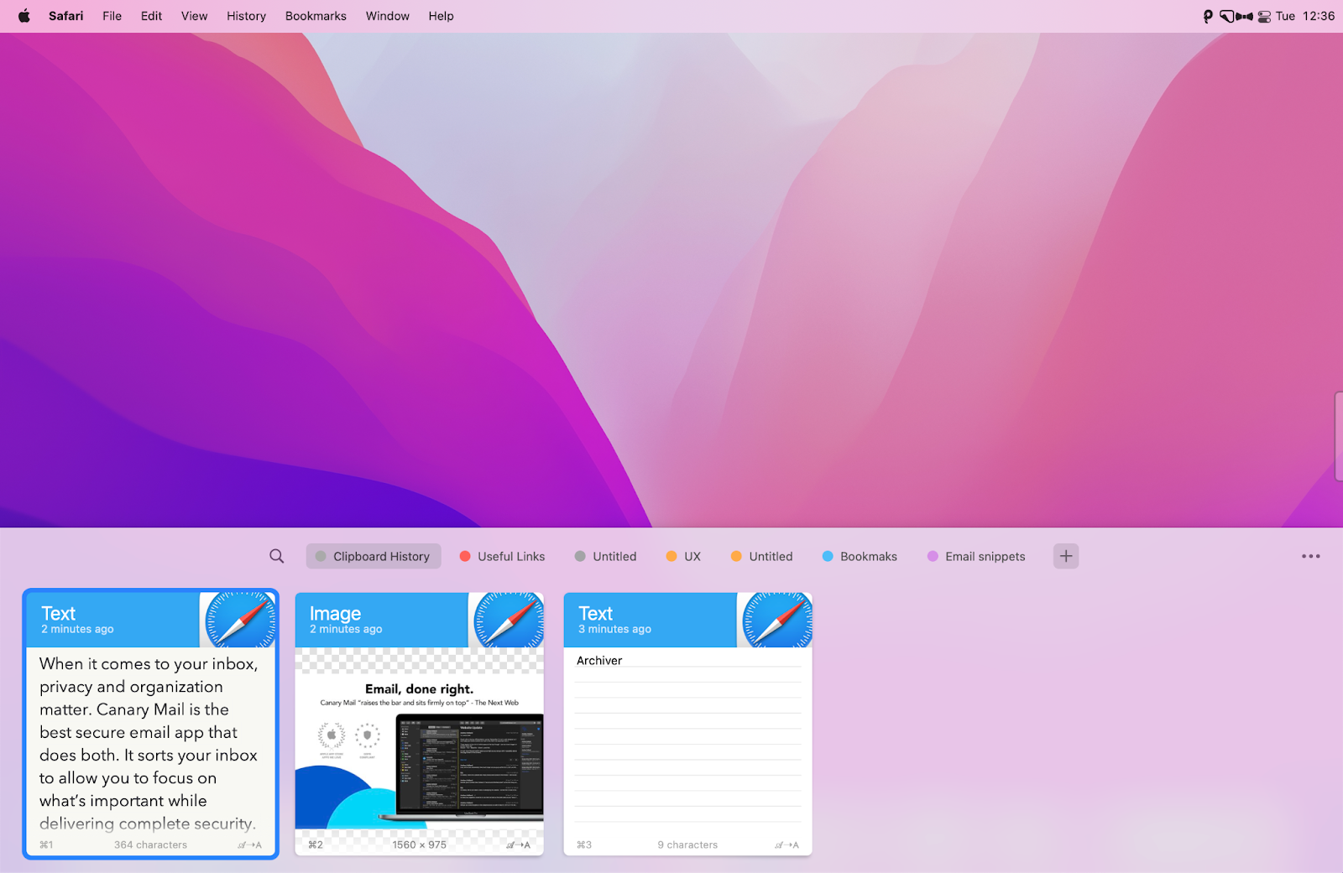Click the 364 characters label

pyautogui.click(x=151, y=844)
